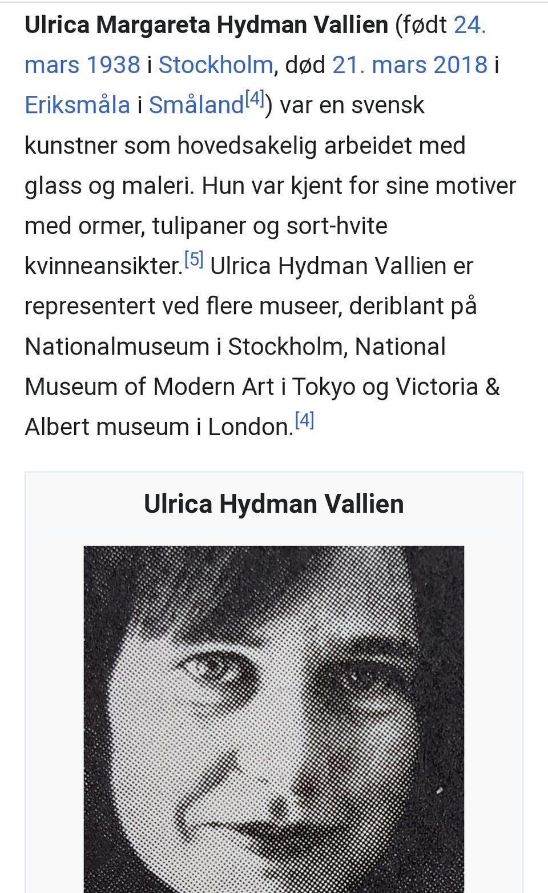Tap the phrase "glass og maleri"

[x=108, y=186]
